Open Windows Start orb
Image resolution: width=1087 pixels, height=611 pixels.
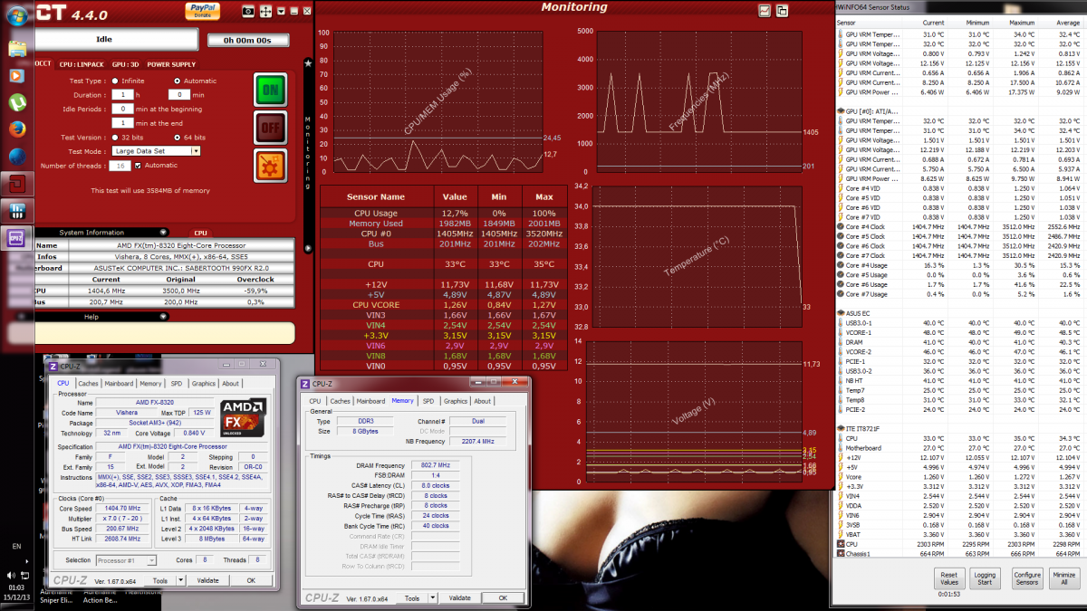click(16, 16)
